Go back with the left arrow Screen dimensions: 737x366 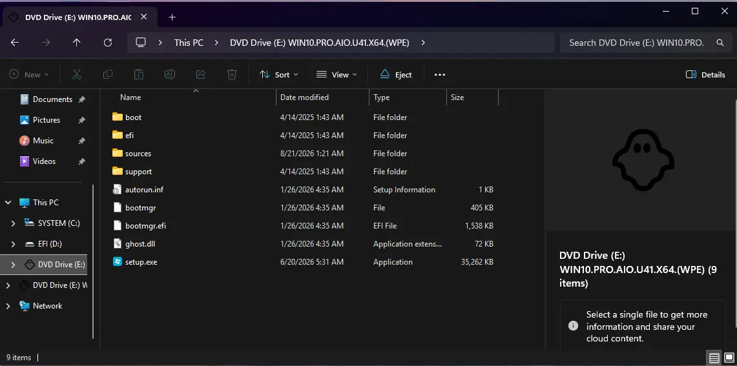[15, 43]
